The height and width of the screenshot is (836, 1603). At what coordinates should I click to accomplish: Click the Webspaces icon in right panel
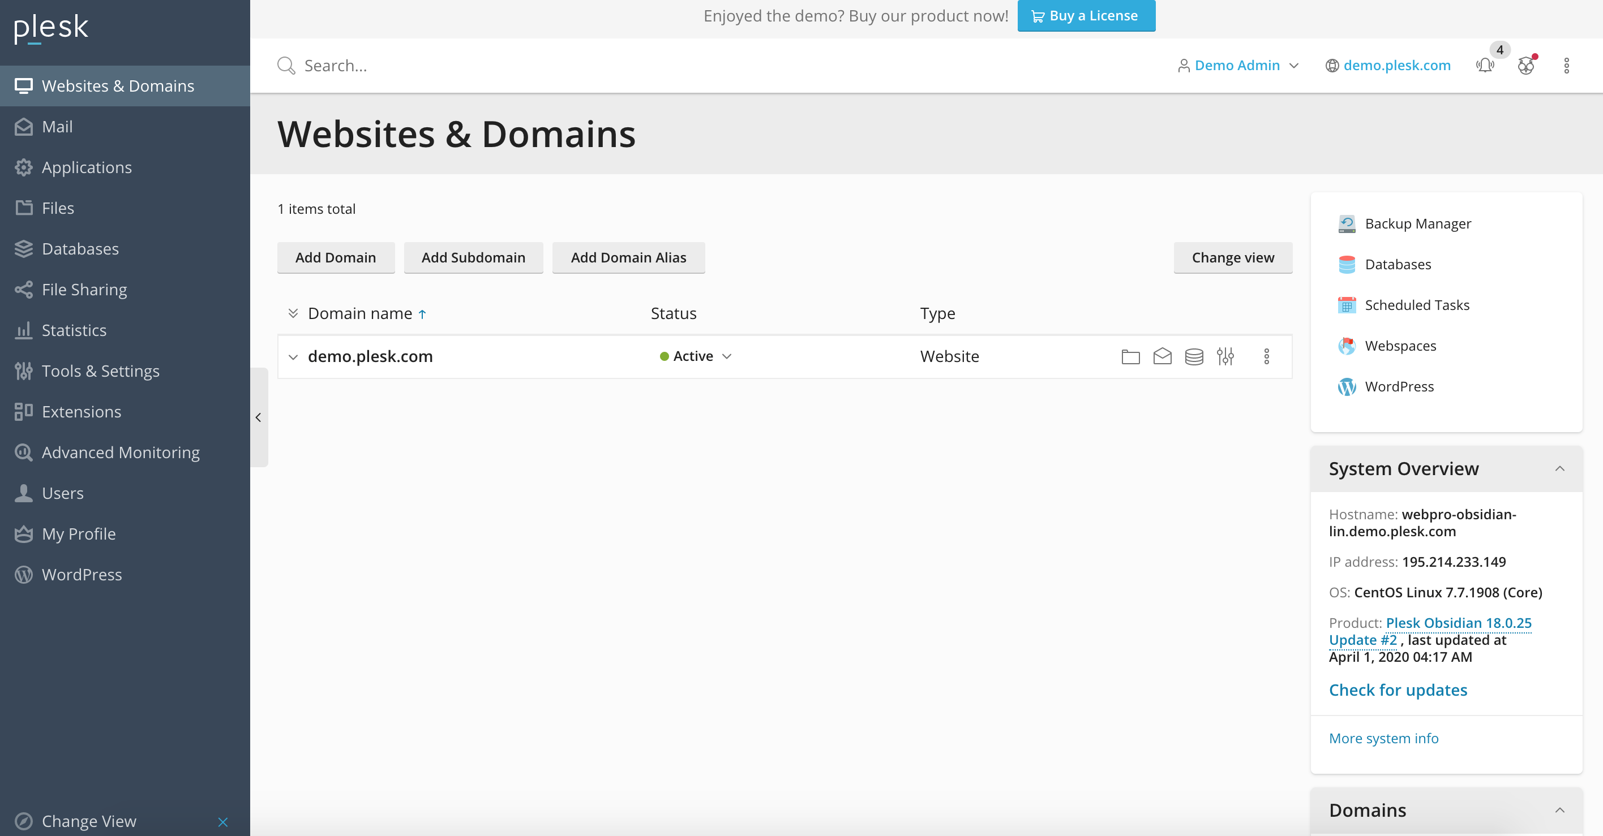(x=1347, y=346)
